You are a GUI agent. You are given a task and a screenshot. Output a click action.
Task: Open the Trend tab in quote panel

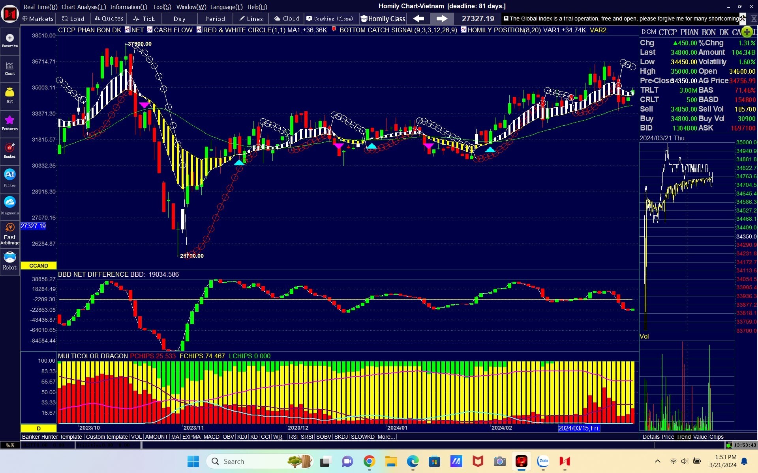point(683,437)
